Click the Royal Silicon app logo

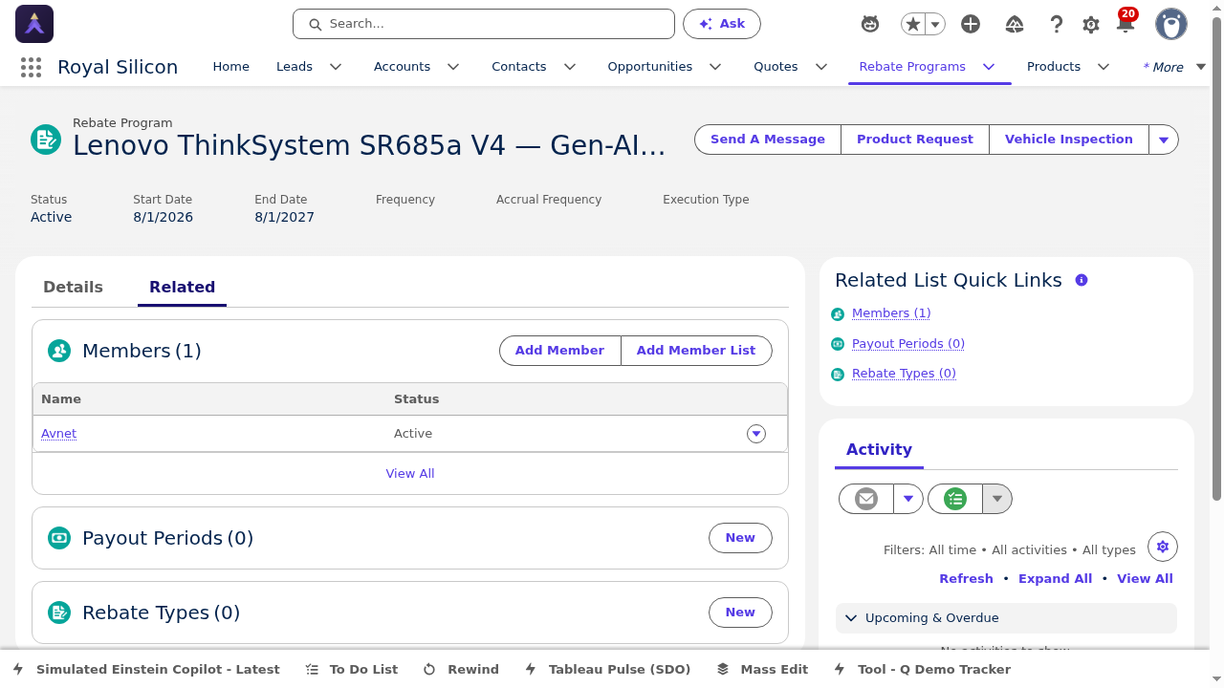tap(34, 24)
